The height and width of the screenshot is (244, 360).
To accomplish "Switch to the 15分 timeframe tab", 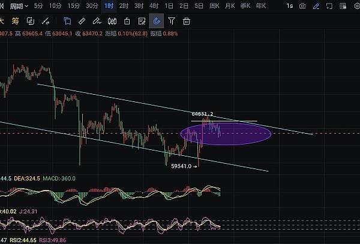I will (73, 6).
